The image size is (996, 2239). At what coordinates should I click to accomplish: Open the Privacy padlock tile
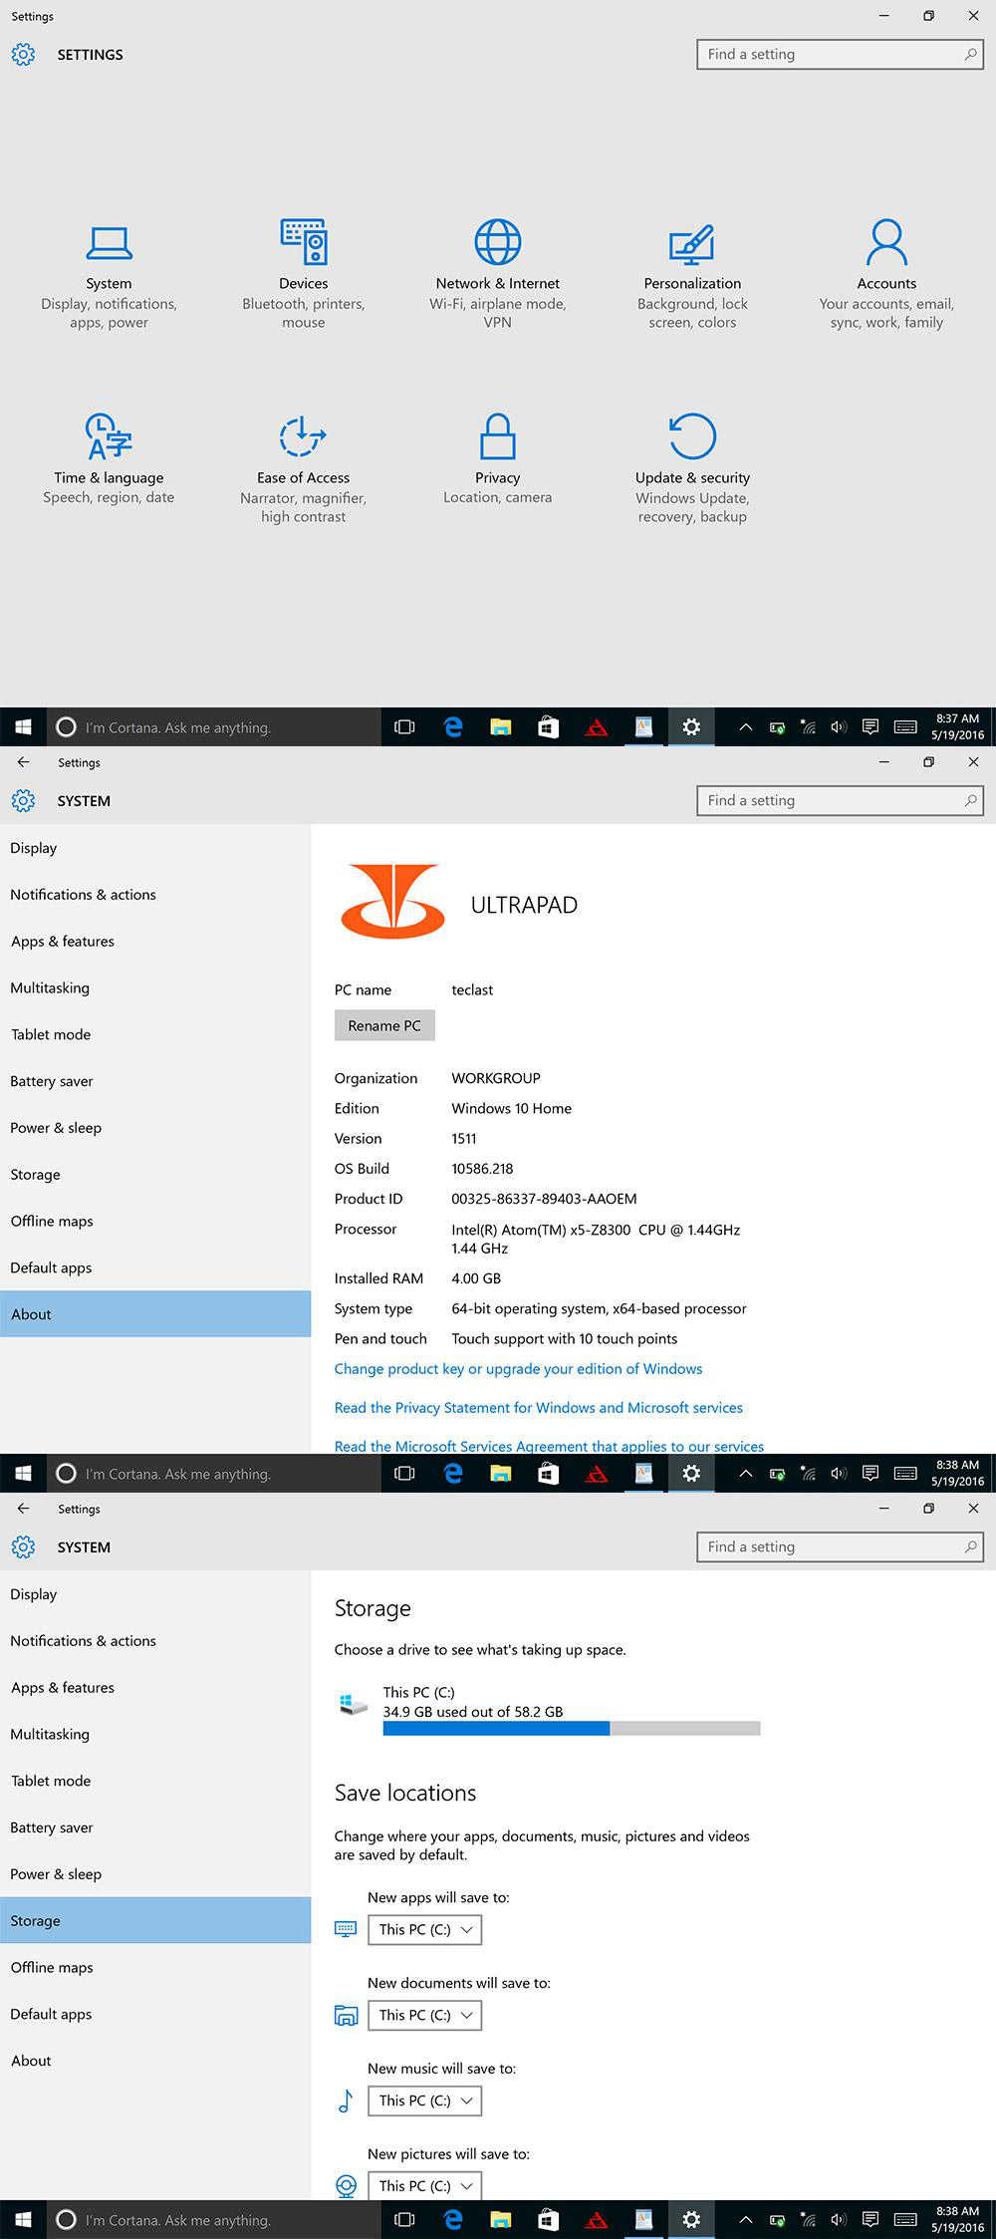497,459
